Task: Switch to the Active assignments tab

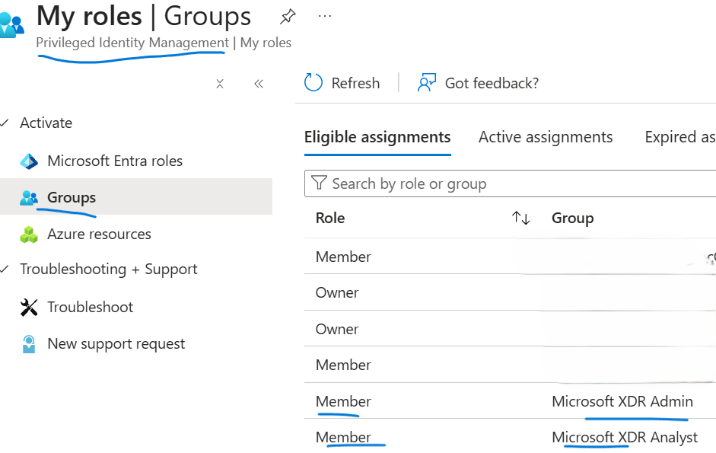Action: 546,137
